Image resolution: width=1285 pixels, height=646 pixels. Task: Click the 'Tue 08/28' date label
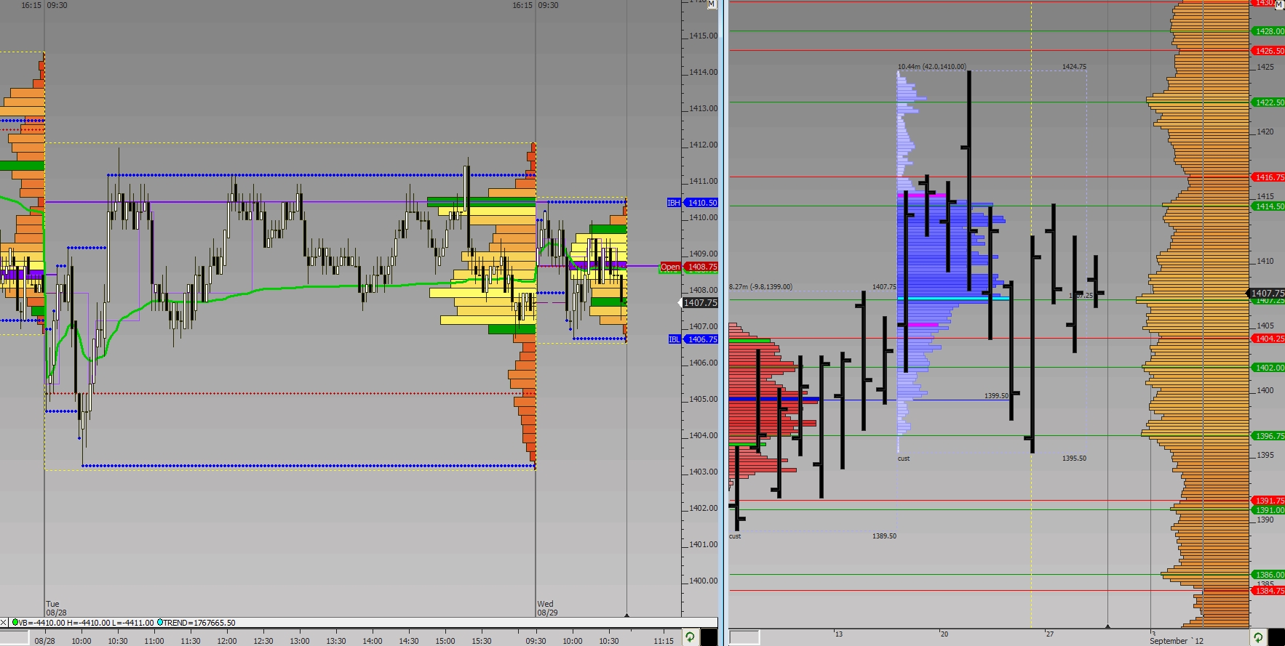(56, 608)
